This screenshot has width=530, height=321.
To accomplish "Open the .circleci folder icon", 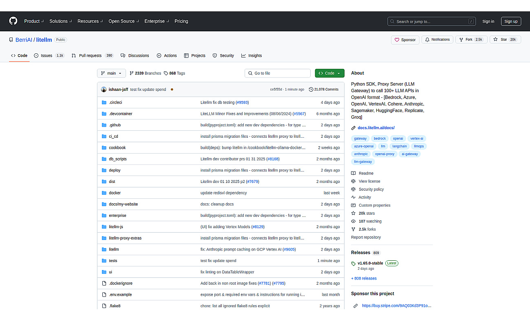I will (x=104, y=102).
